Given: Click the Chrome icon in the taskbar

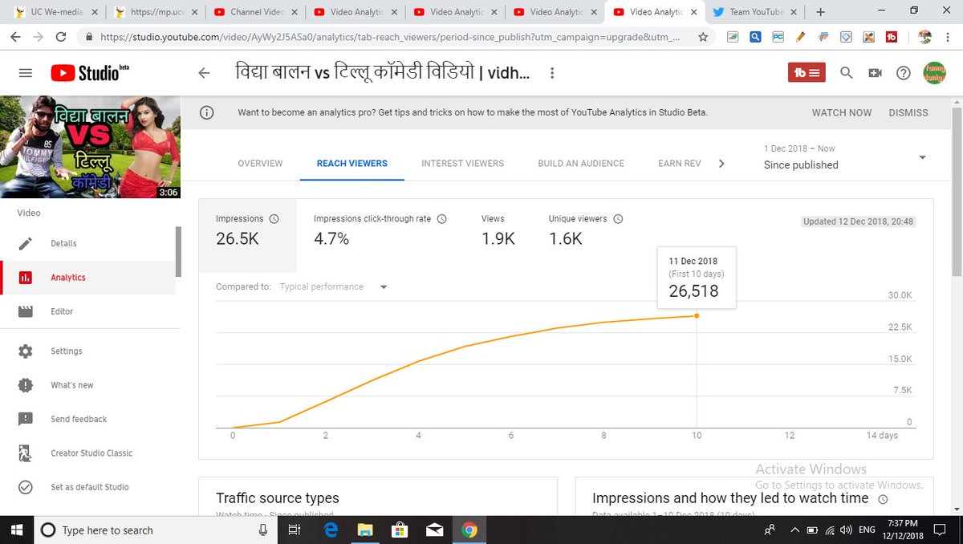Looking at the screenshot, I should point(469,530).
